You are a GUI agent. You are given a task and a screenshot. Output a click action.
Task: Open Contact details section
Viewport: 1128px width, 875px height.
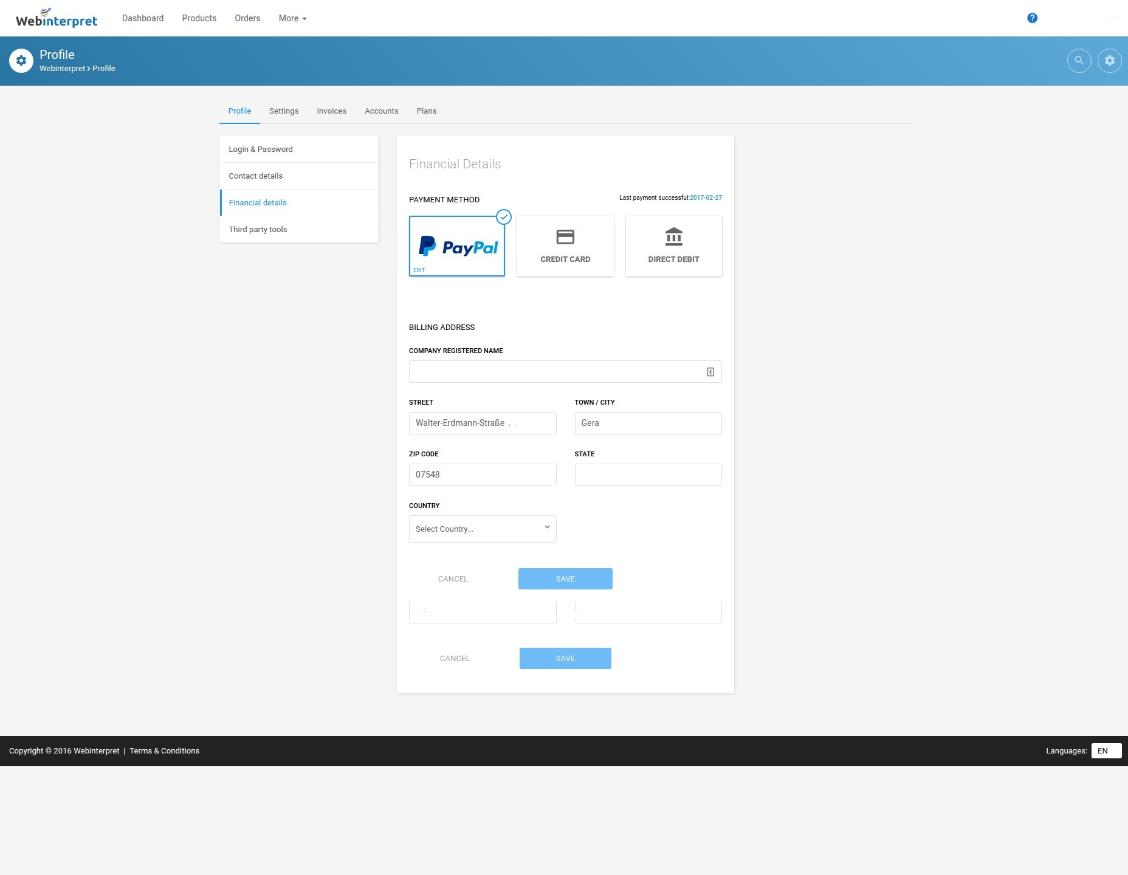click(299, 176)
